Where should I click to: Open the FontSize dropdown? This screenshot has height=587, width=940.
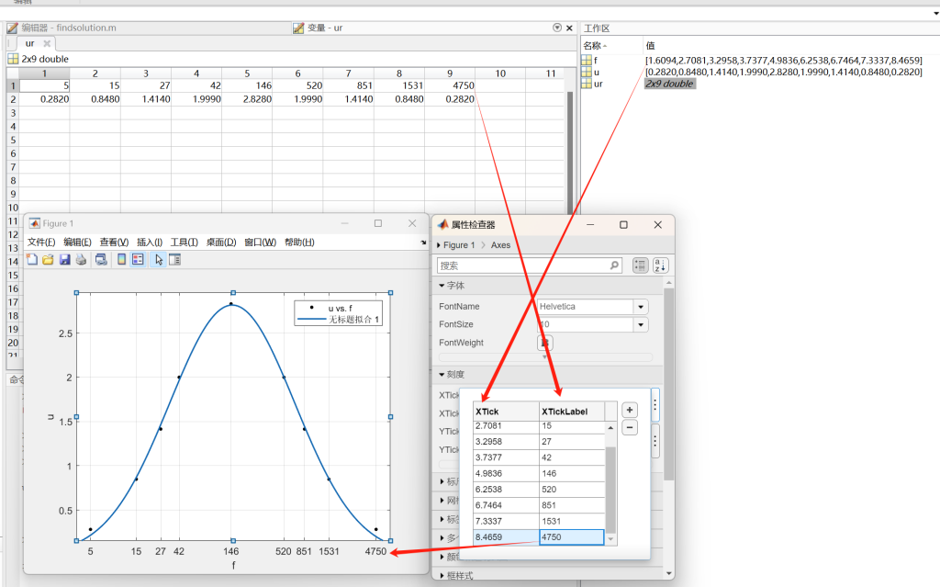641,324
